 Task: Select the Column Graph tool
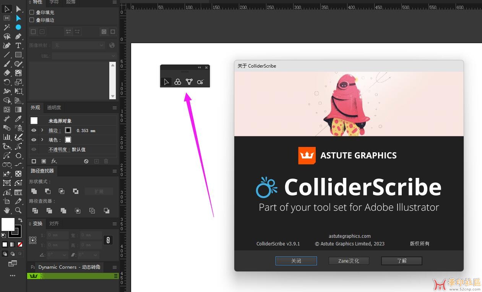7,137
